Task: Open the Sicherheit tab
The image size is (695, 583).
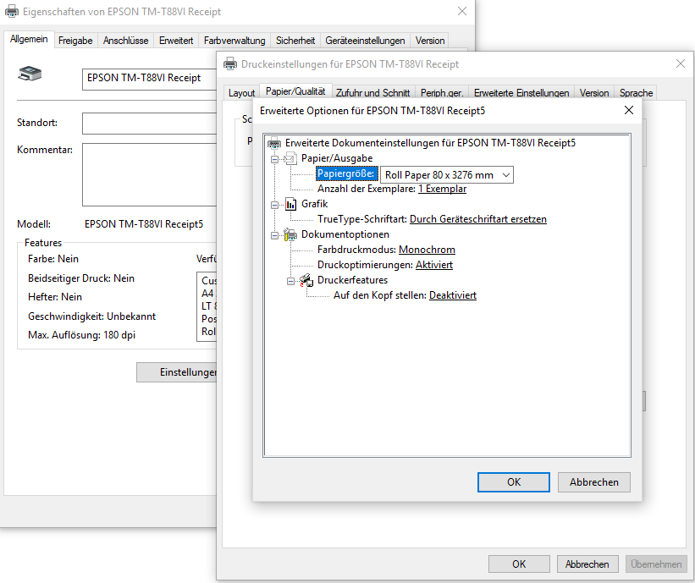Action: click(x=295, y=41)
